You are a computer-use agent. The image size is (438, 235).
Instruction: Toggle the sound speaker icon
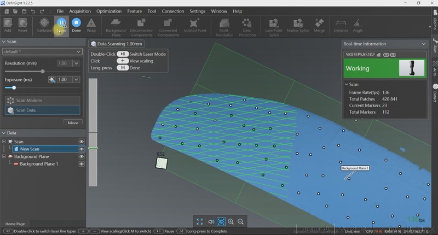[x=211, y=221]
